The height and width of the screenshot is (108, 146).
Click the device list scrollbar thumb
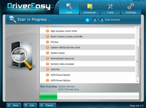pyautogui.click(x=137, y=62)
